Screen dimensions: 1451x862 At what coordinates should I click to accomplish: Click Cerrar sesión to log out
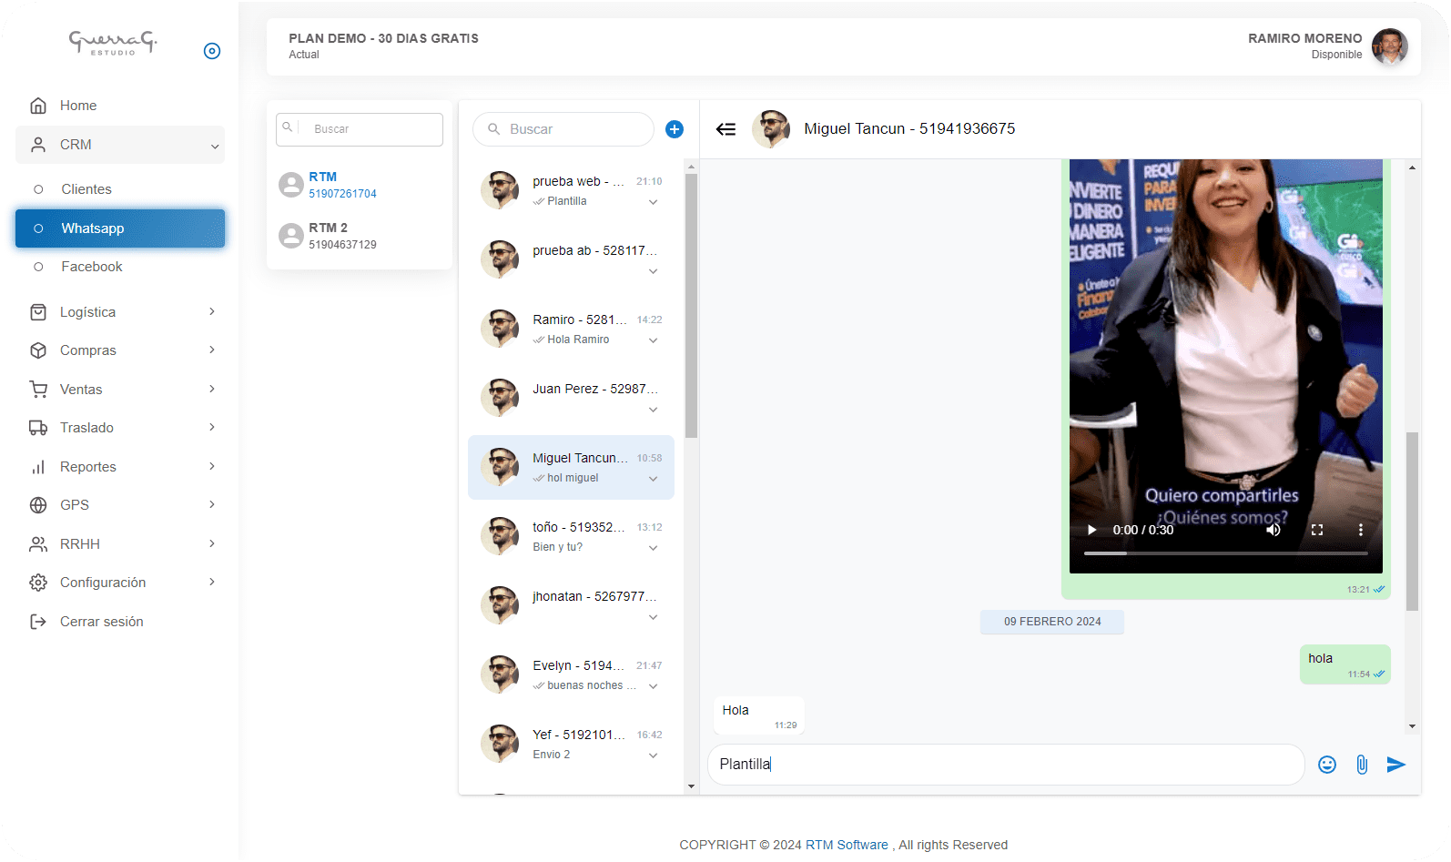pos(120,622)
